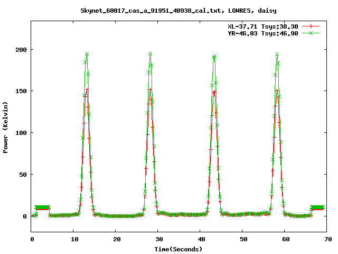Click the calibration step at the end of the trace
338x254 pixels.
point(317,208)
